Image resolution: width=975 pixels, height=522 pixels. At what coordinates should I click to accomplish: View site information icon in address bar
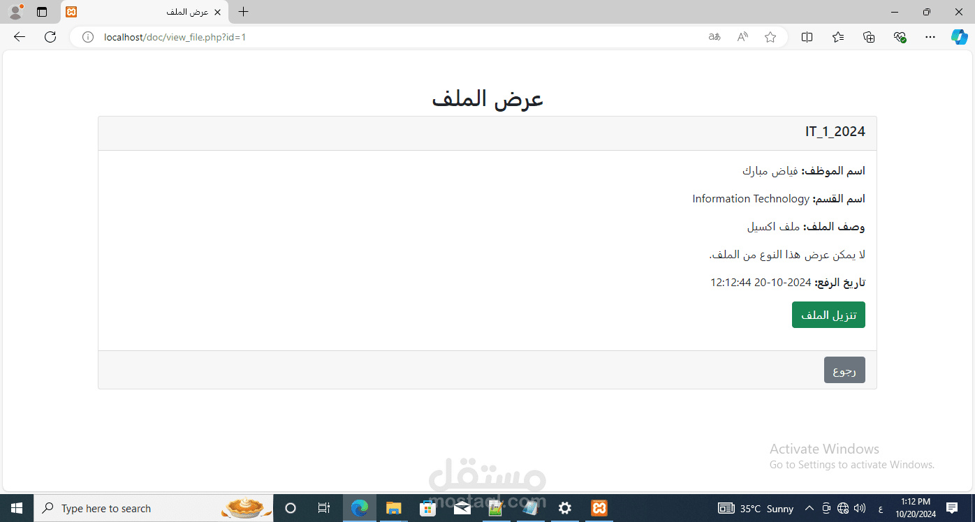pyautogui.click(x=88, y=37)
